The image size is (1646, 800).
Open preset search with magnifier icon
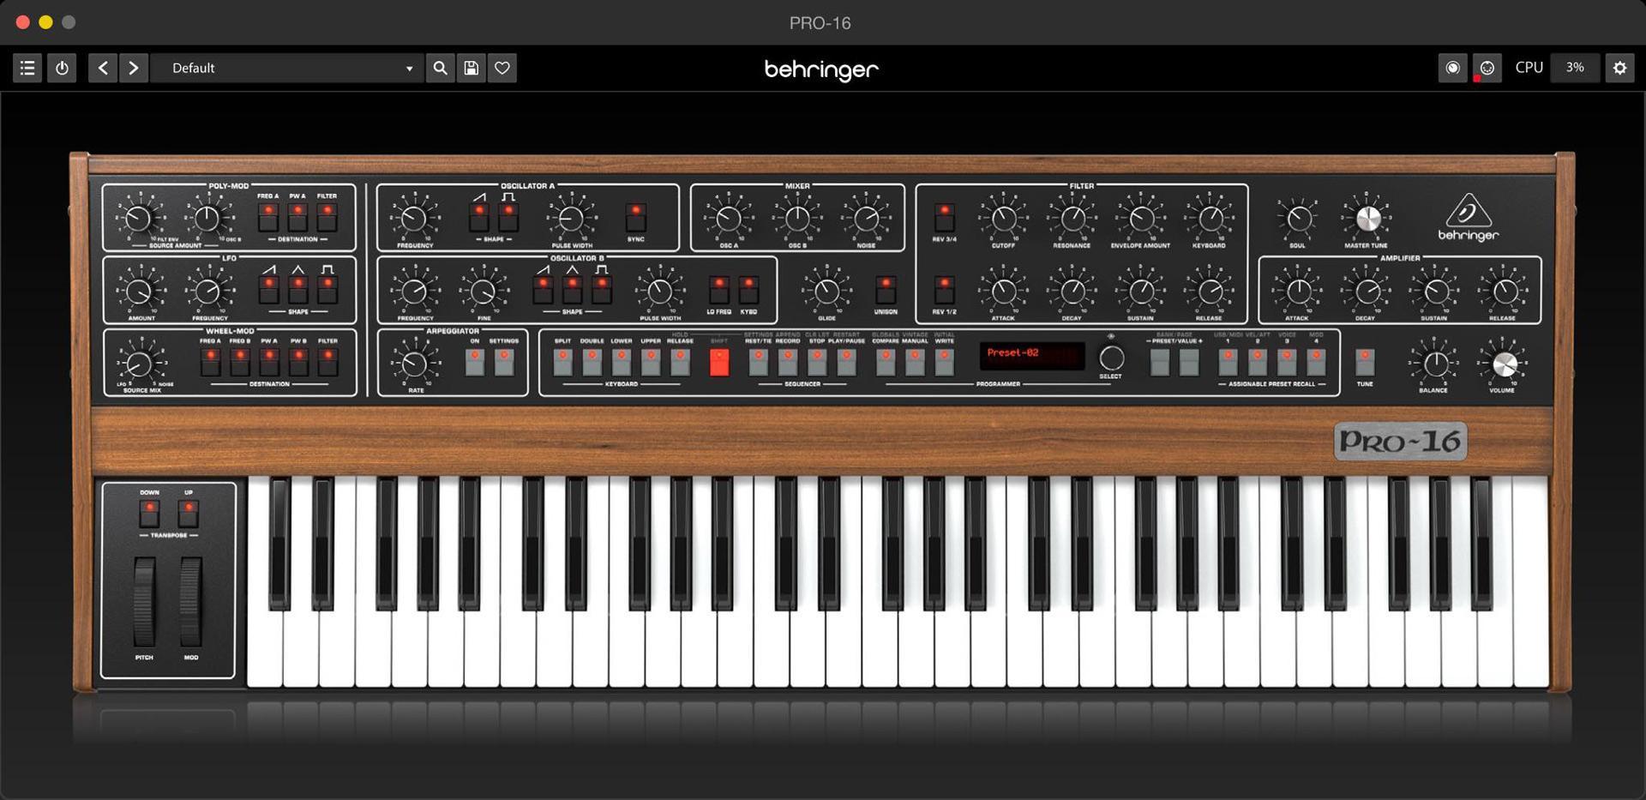coord(440,68)
